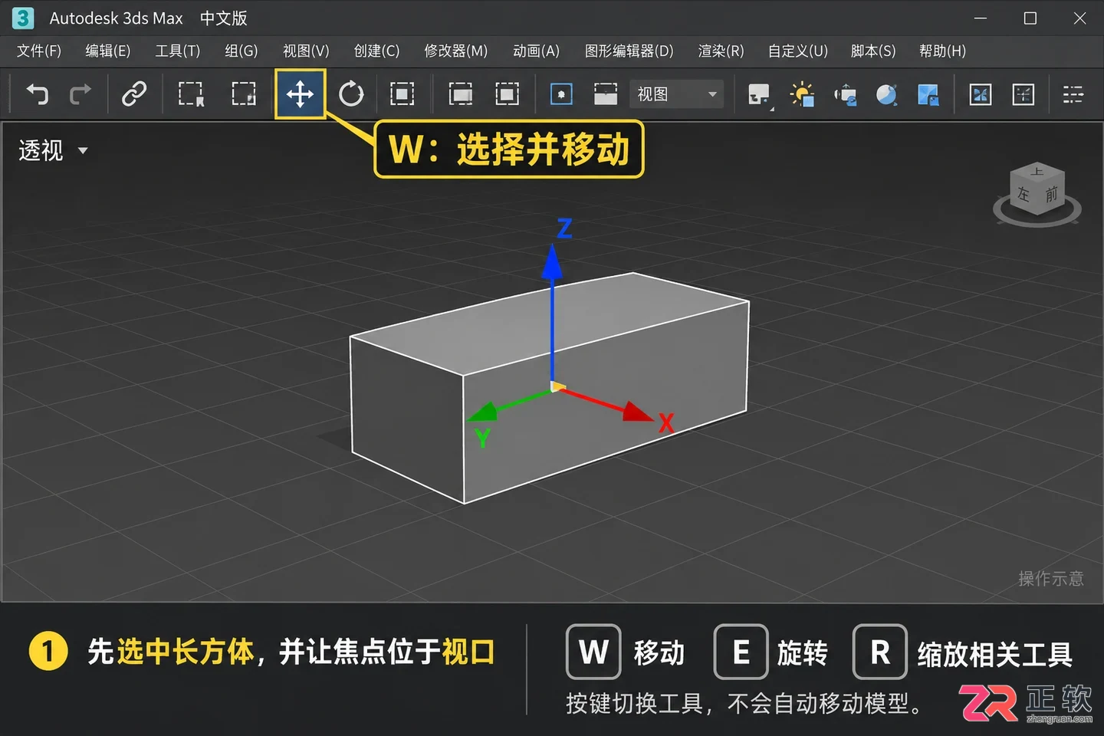Activate the Select and Rotate tool
Viewport: 1104px width, 736px height.
pyautogui.click(x=351, y=94)
